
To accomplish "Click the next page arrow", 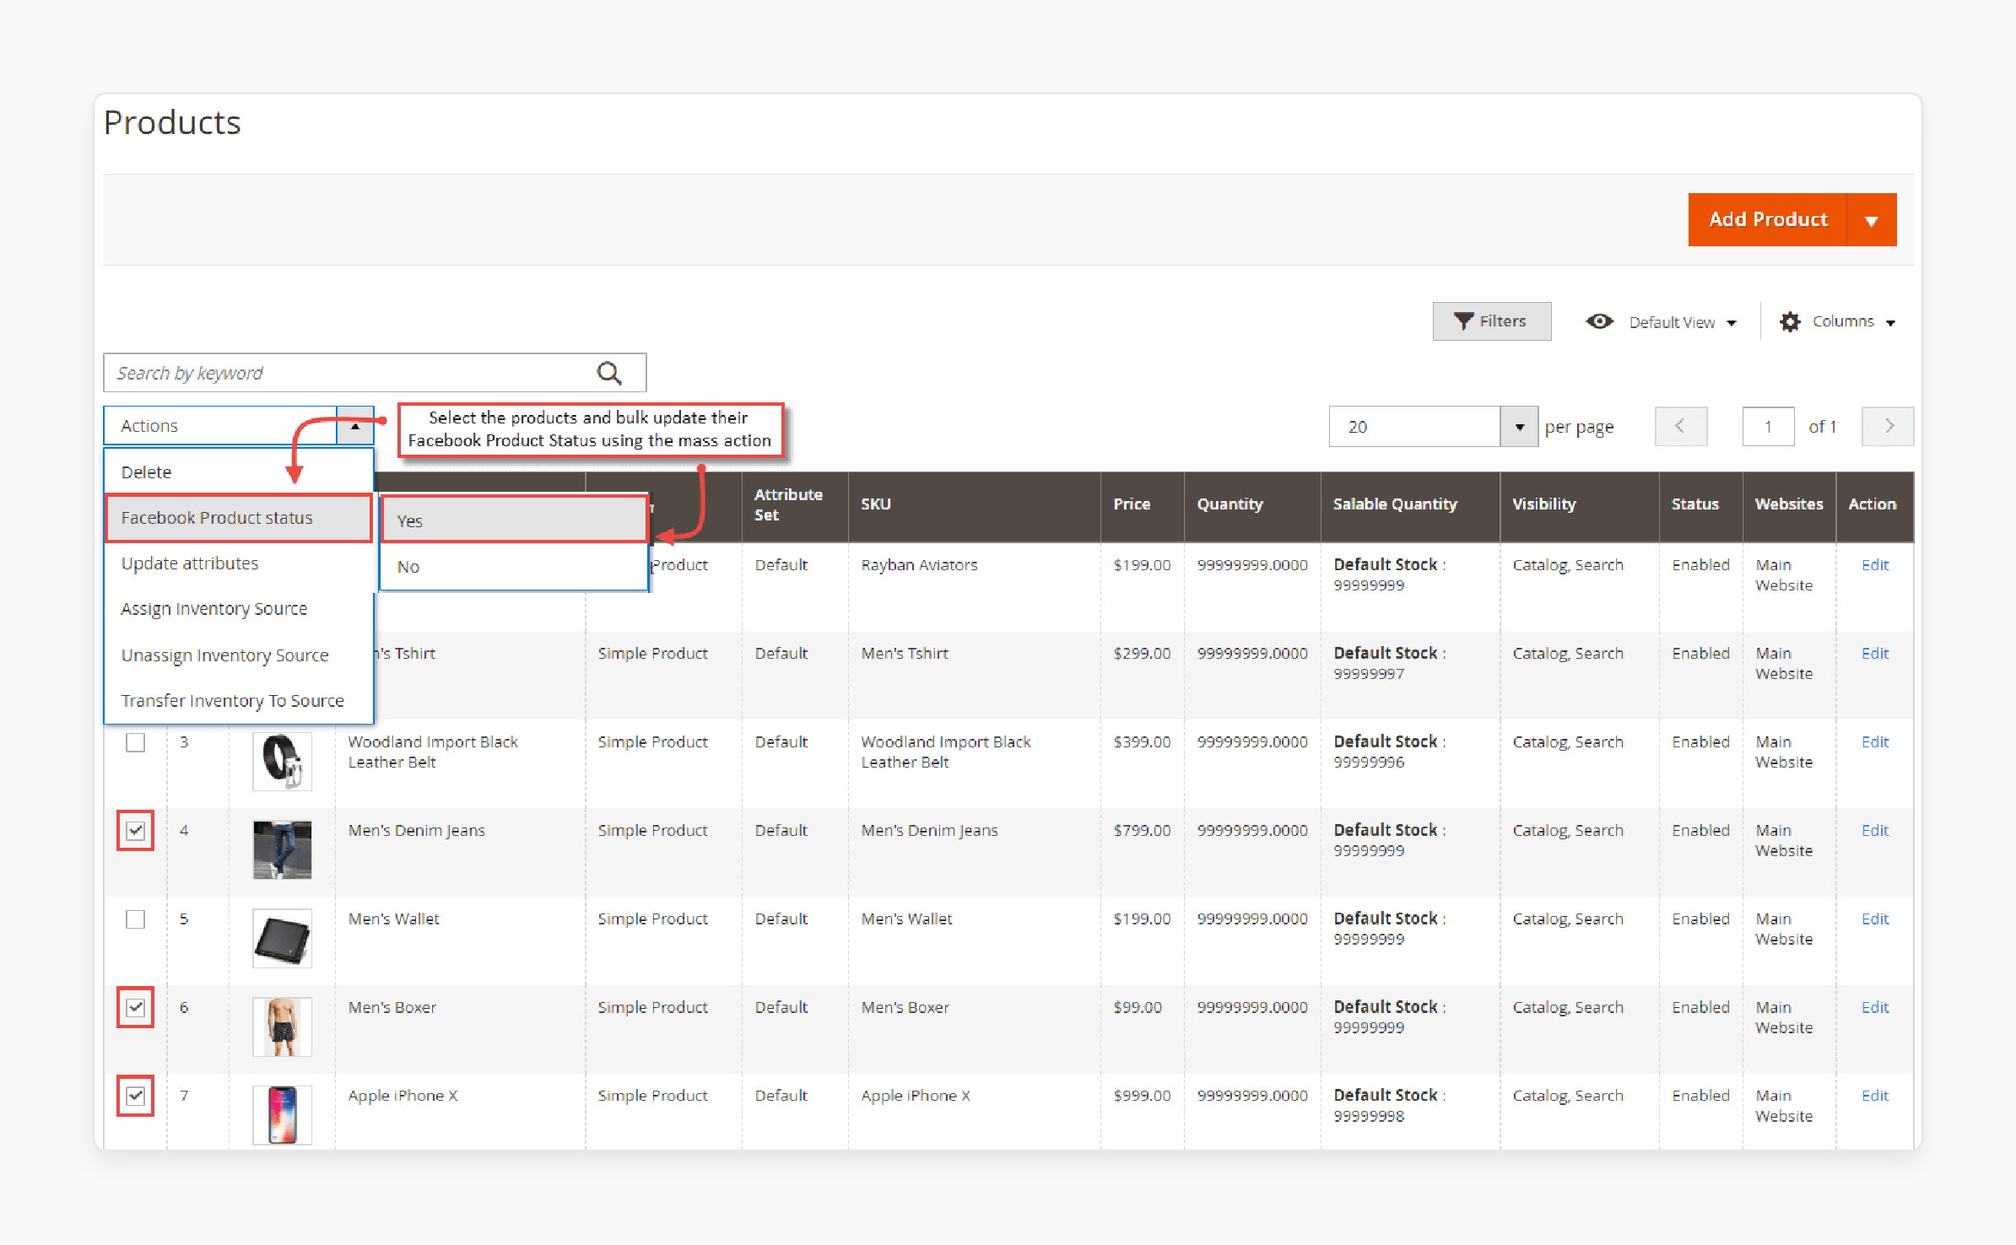I will pyautogui.click(x=1888, y=426).
